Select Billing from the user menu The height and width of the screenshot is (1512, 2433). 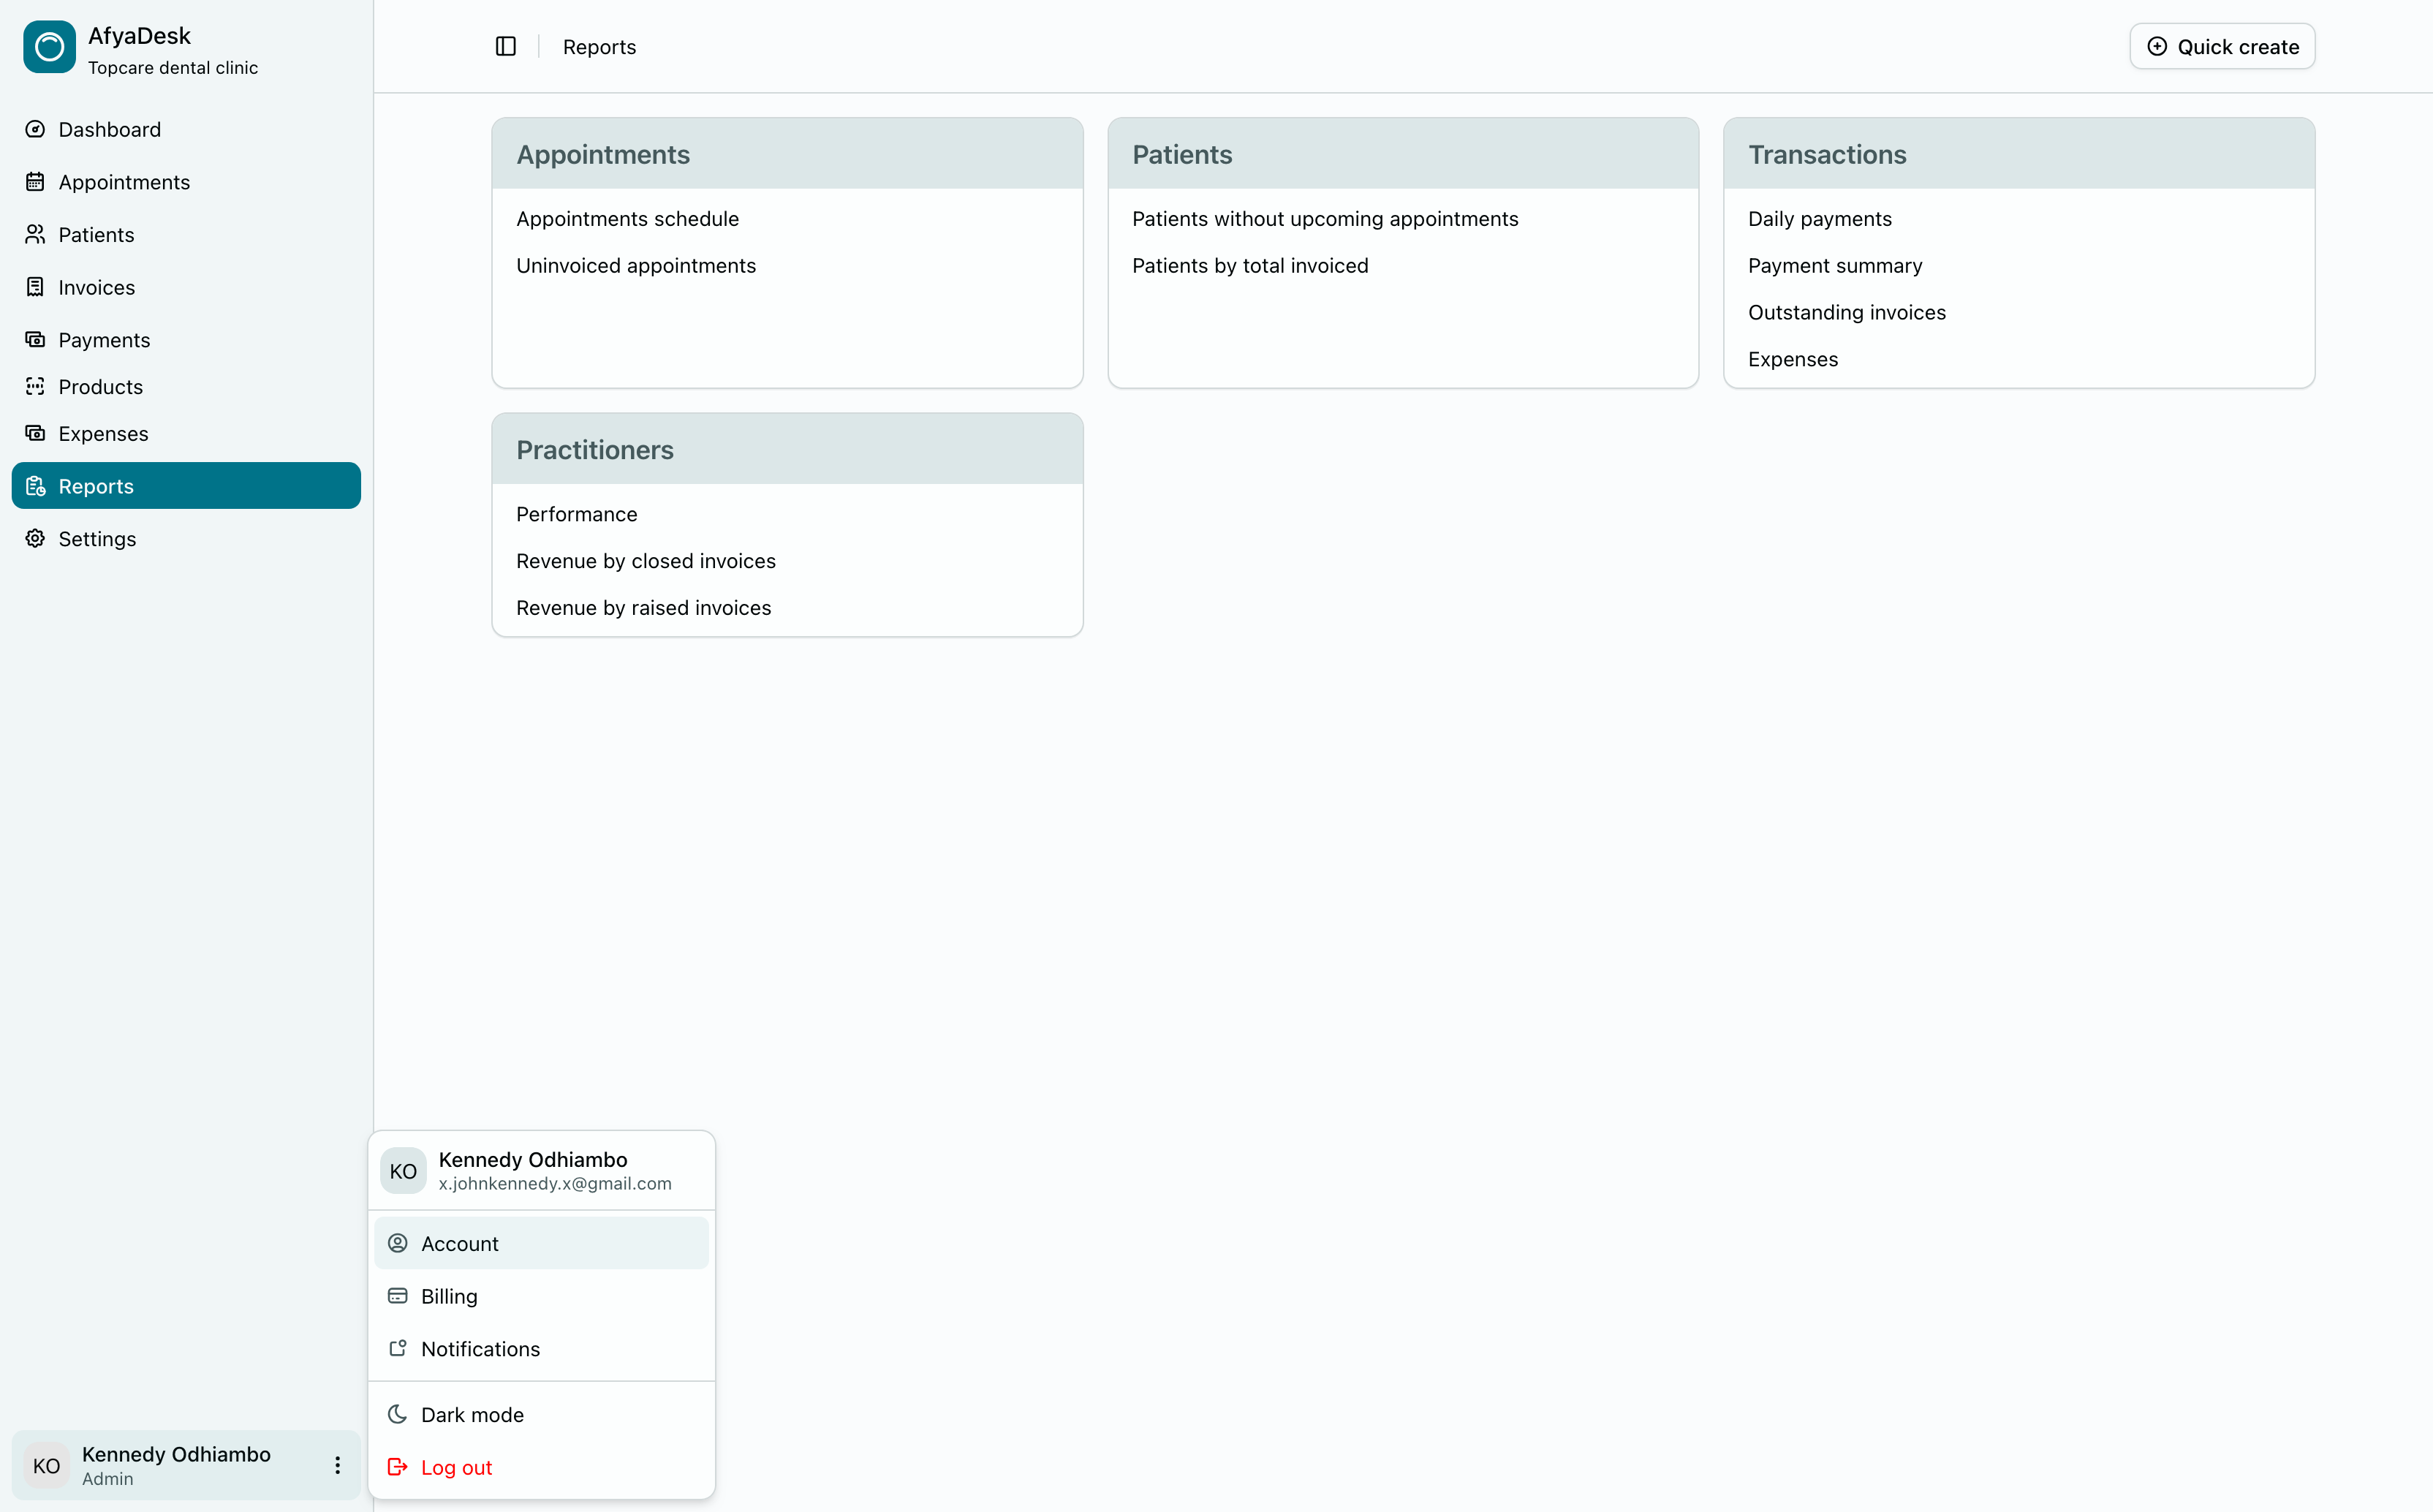click(x=449, y=1296)
